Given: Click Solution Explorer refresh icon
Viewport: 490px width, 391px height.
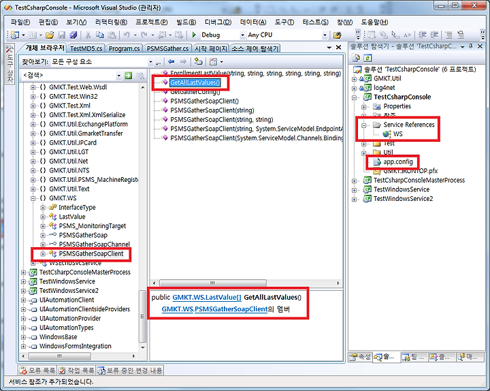Looking at the screenshot, I should [367, 58].
